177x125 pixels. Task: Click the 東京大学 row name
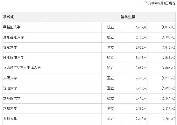click(10, 47)
